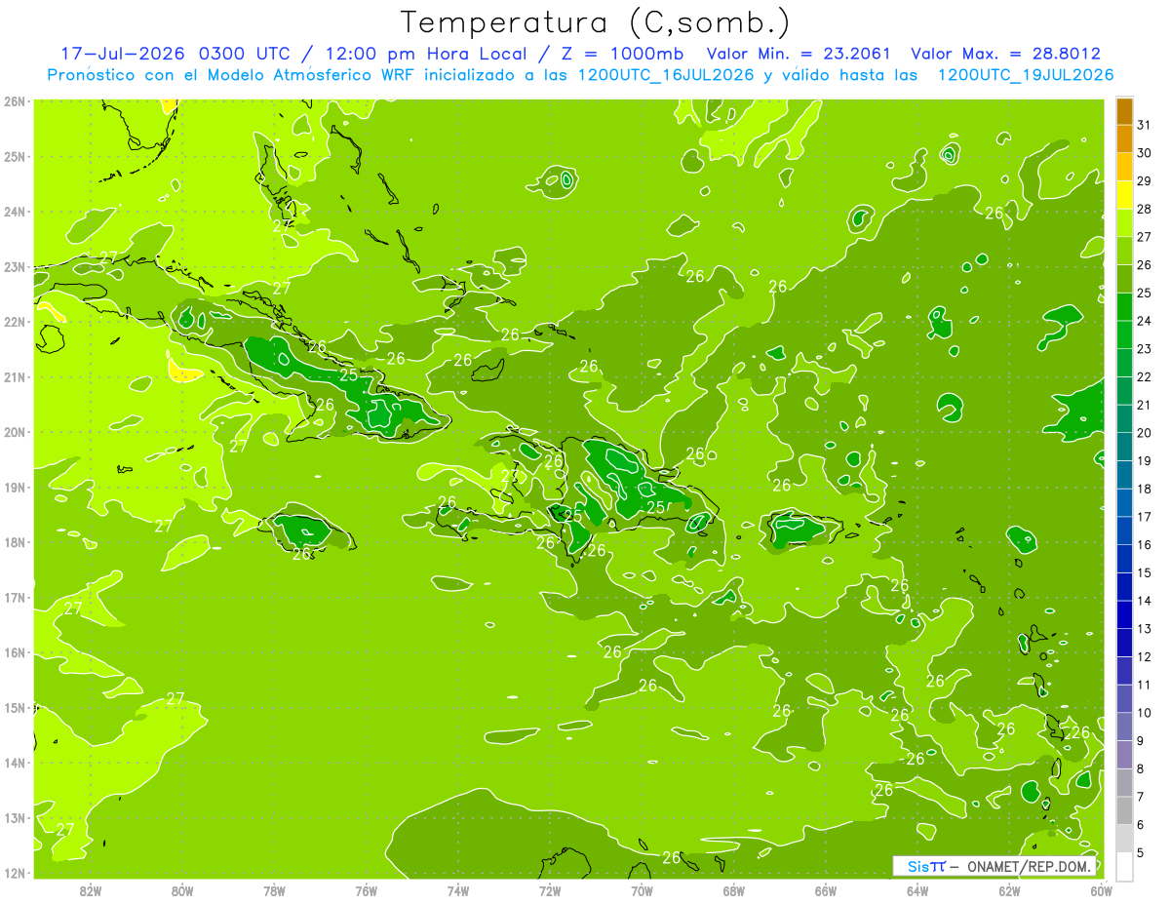Click the "20N" latitude axis label
Viewport: 1170px width, 904px height.
click(x=15, y=432)
